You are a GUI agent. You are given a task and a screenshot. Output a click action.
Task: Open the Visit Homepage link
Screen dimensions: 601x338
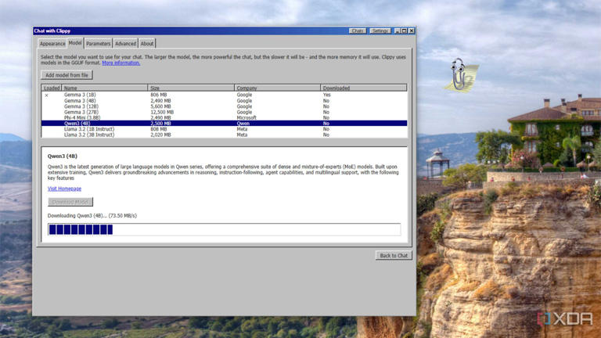click(64, 189)
